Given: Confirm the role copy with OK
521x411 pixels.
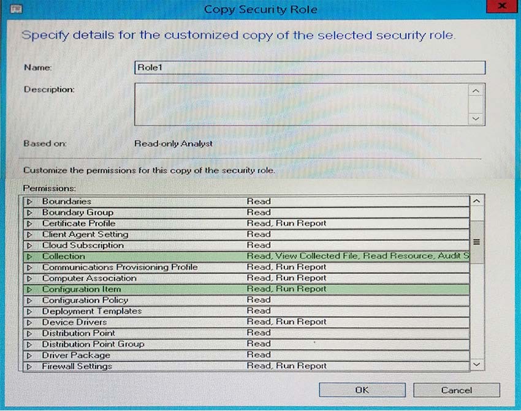Looking at the screenshot, I should [362, 390].
